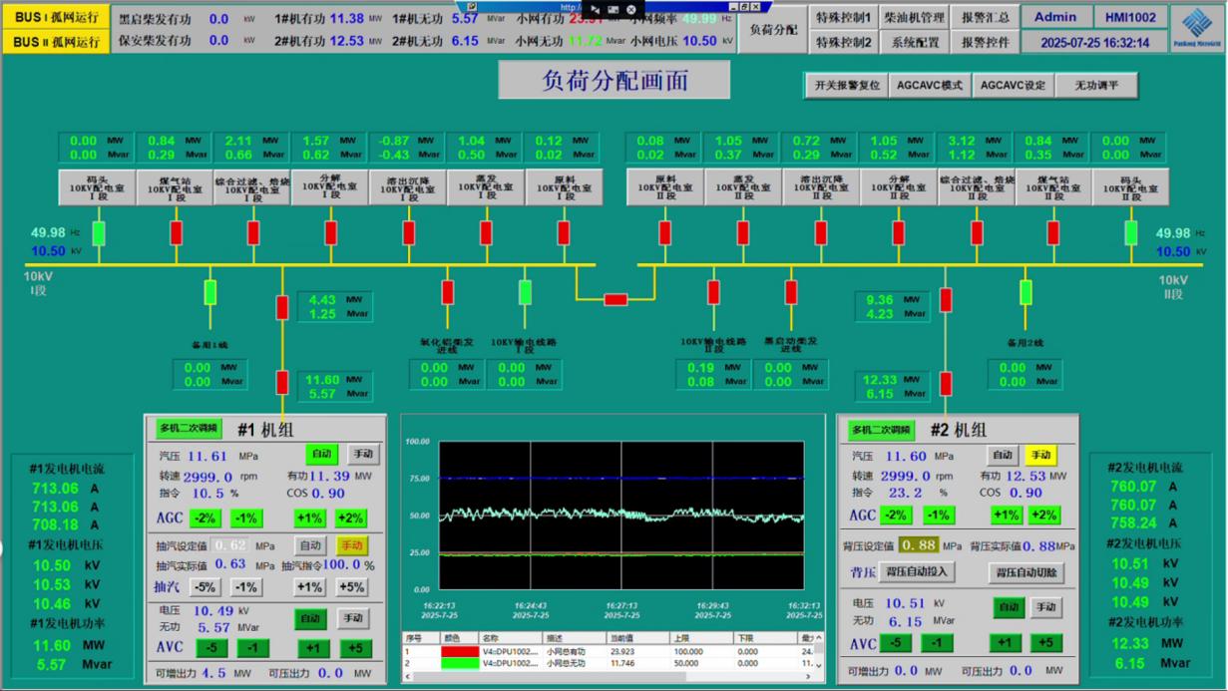The width and height of the screenshot is (1228, 691).
Task: Set #2 unit AVC to 自动 mode
Action: click(x=1009, y=606)
